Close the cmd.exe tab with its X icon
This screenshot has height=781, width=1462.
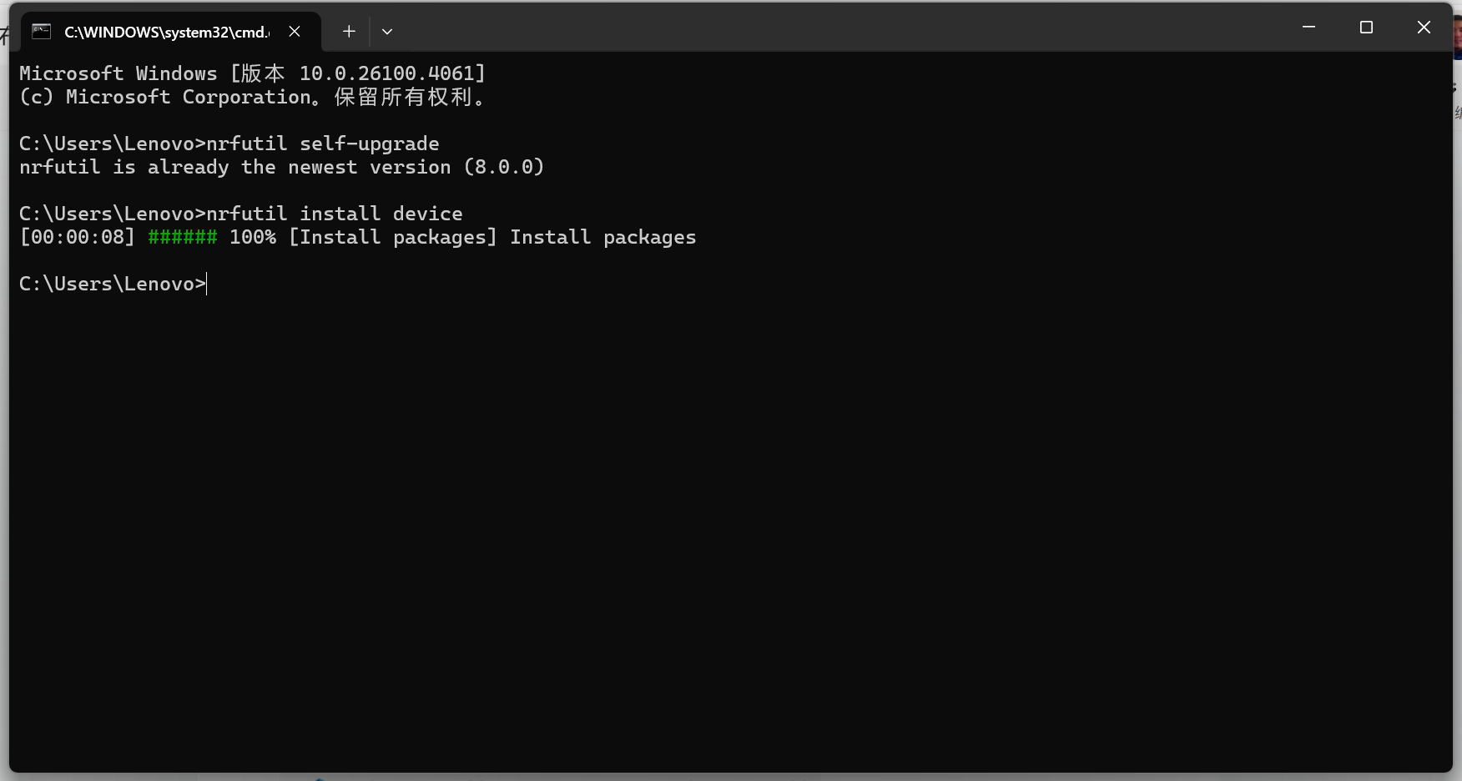point(295,31)
